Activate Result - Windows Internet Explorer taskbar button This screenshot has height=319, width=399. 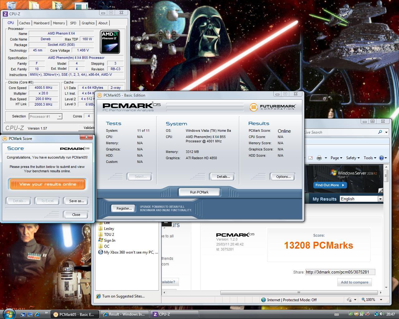(x=125, y=314)
